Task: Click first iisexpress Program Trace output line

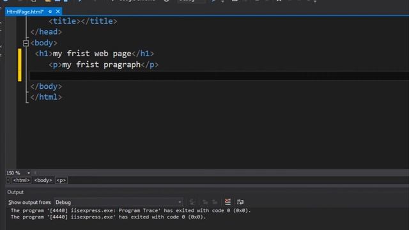Action: [x=130, y=210]
